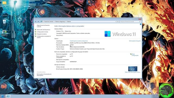174x98 pixels.
Task: Open Informações de Suporte link
Action: [135, 41]
